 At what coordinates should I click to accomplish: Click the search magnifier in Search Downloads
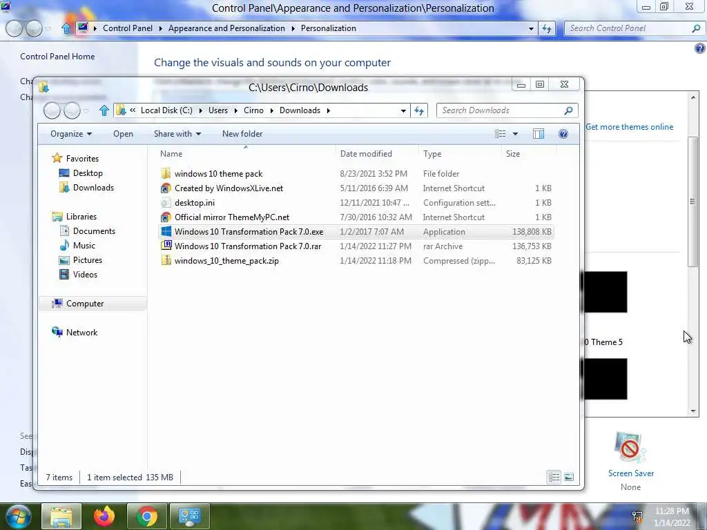[x=568, y=110]
